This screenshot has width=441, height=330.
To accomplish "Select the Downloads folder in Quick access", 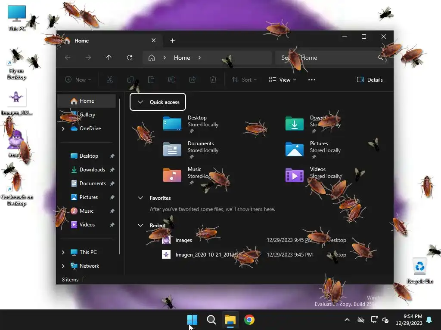I will point(314,124).
